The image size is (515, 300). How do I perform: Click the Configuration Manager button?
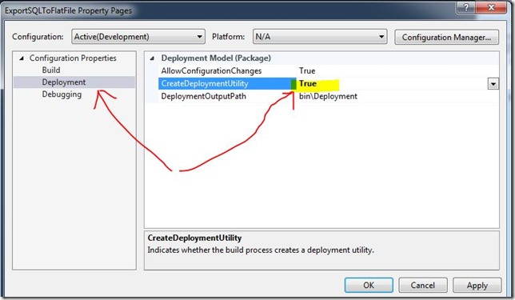point(446,37)
